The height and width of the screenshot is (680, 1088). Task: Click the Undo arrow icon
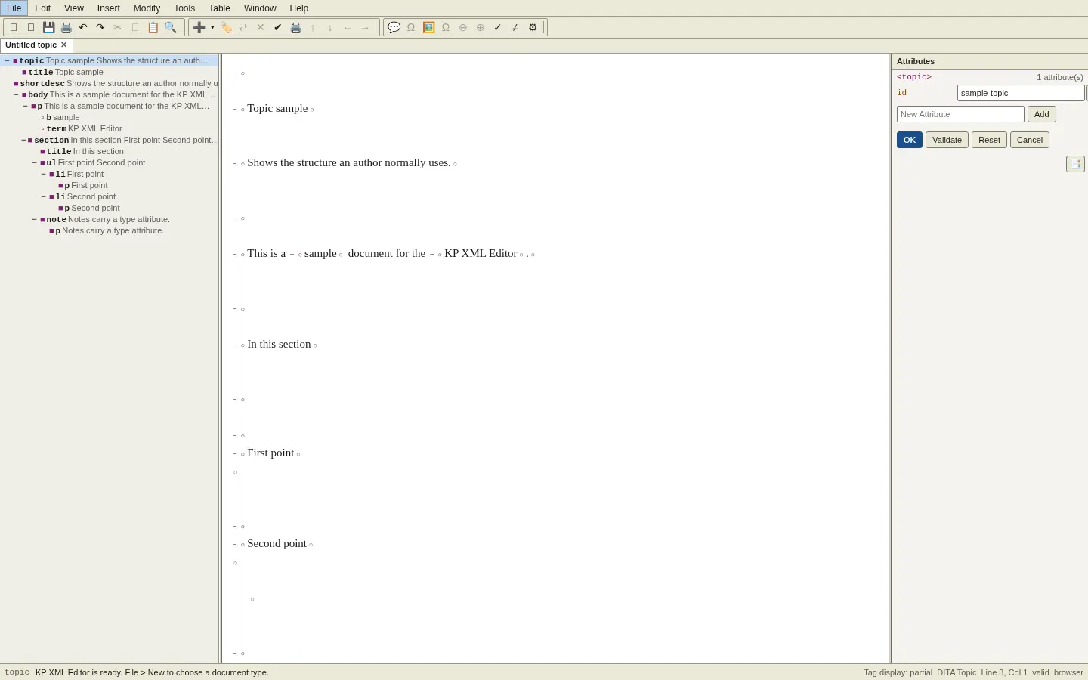point(83,27)
